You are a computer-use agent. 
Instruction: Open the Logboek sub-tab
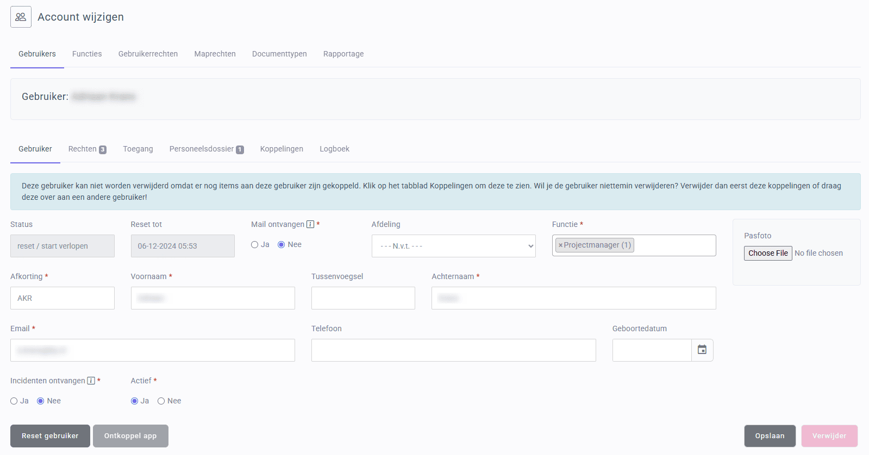pyautogui.click(x=334, y=149)
